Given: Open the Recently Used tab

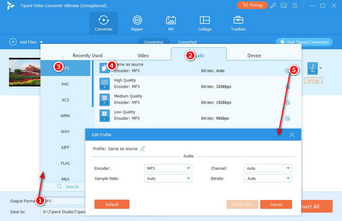Looking at the screenshot, I should click(x=87, y=56).
